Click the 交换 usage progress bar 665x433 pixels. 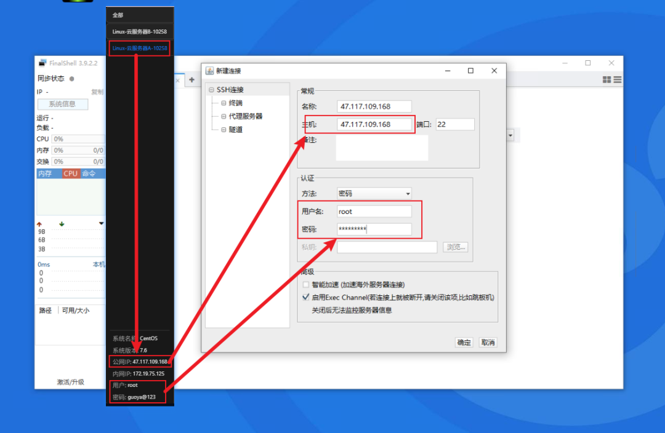[x=78, y=161]
